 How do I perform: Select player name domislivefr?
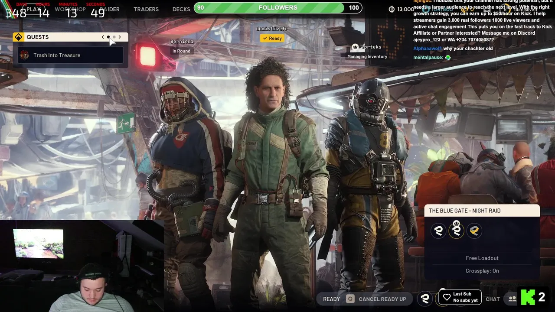272,29
